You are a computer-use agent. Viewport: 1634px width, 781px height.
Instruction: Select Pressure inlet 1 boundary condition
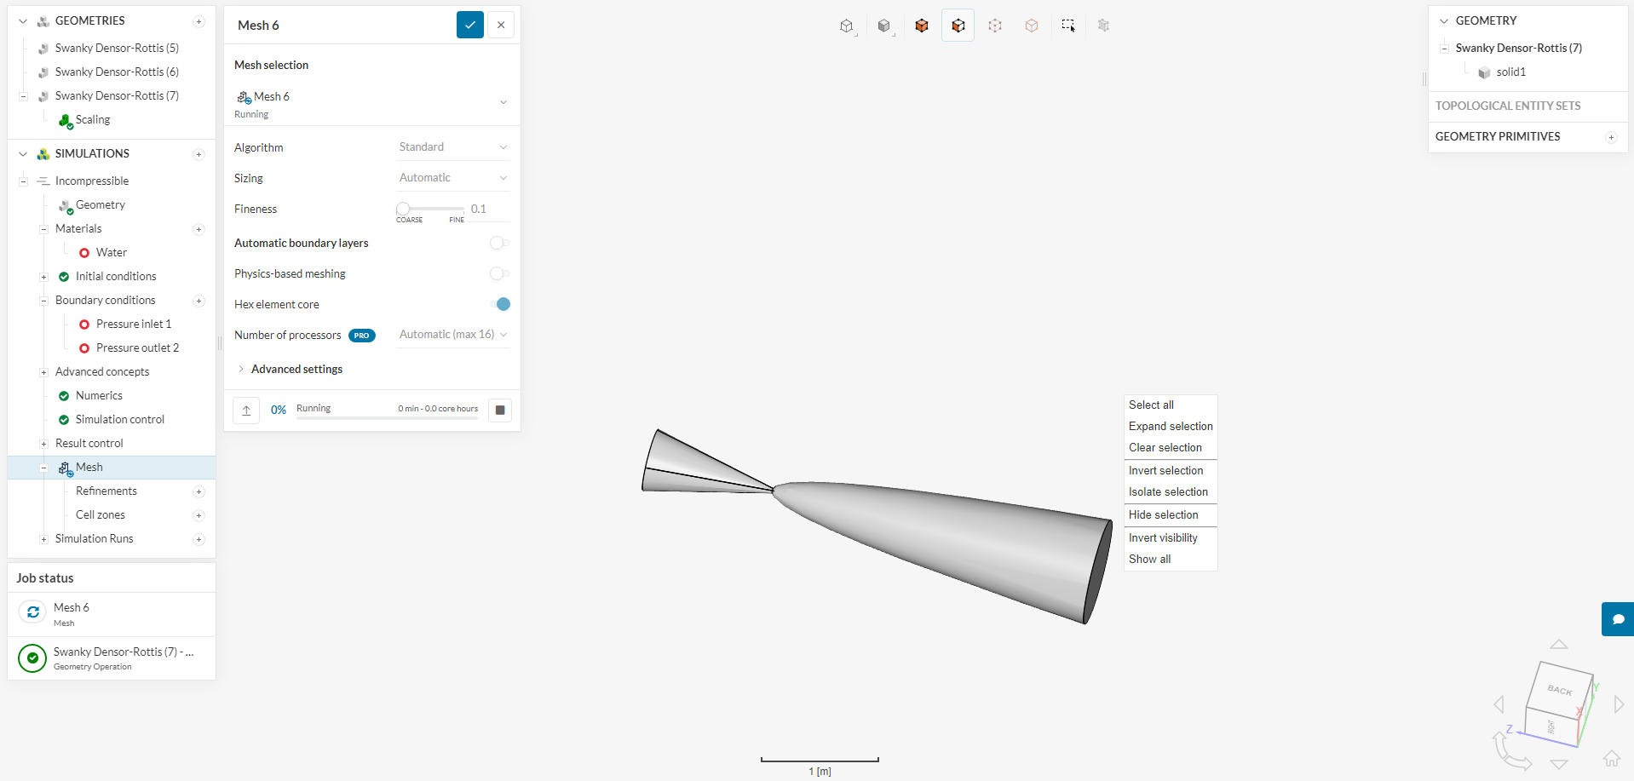tap(134, 324)
